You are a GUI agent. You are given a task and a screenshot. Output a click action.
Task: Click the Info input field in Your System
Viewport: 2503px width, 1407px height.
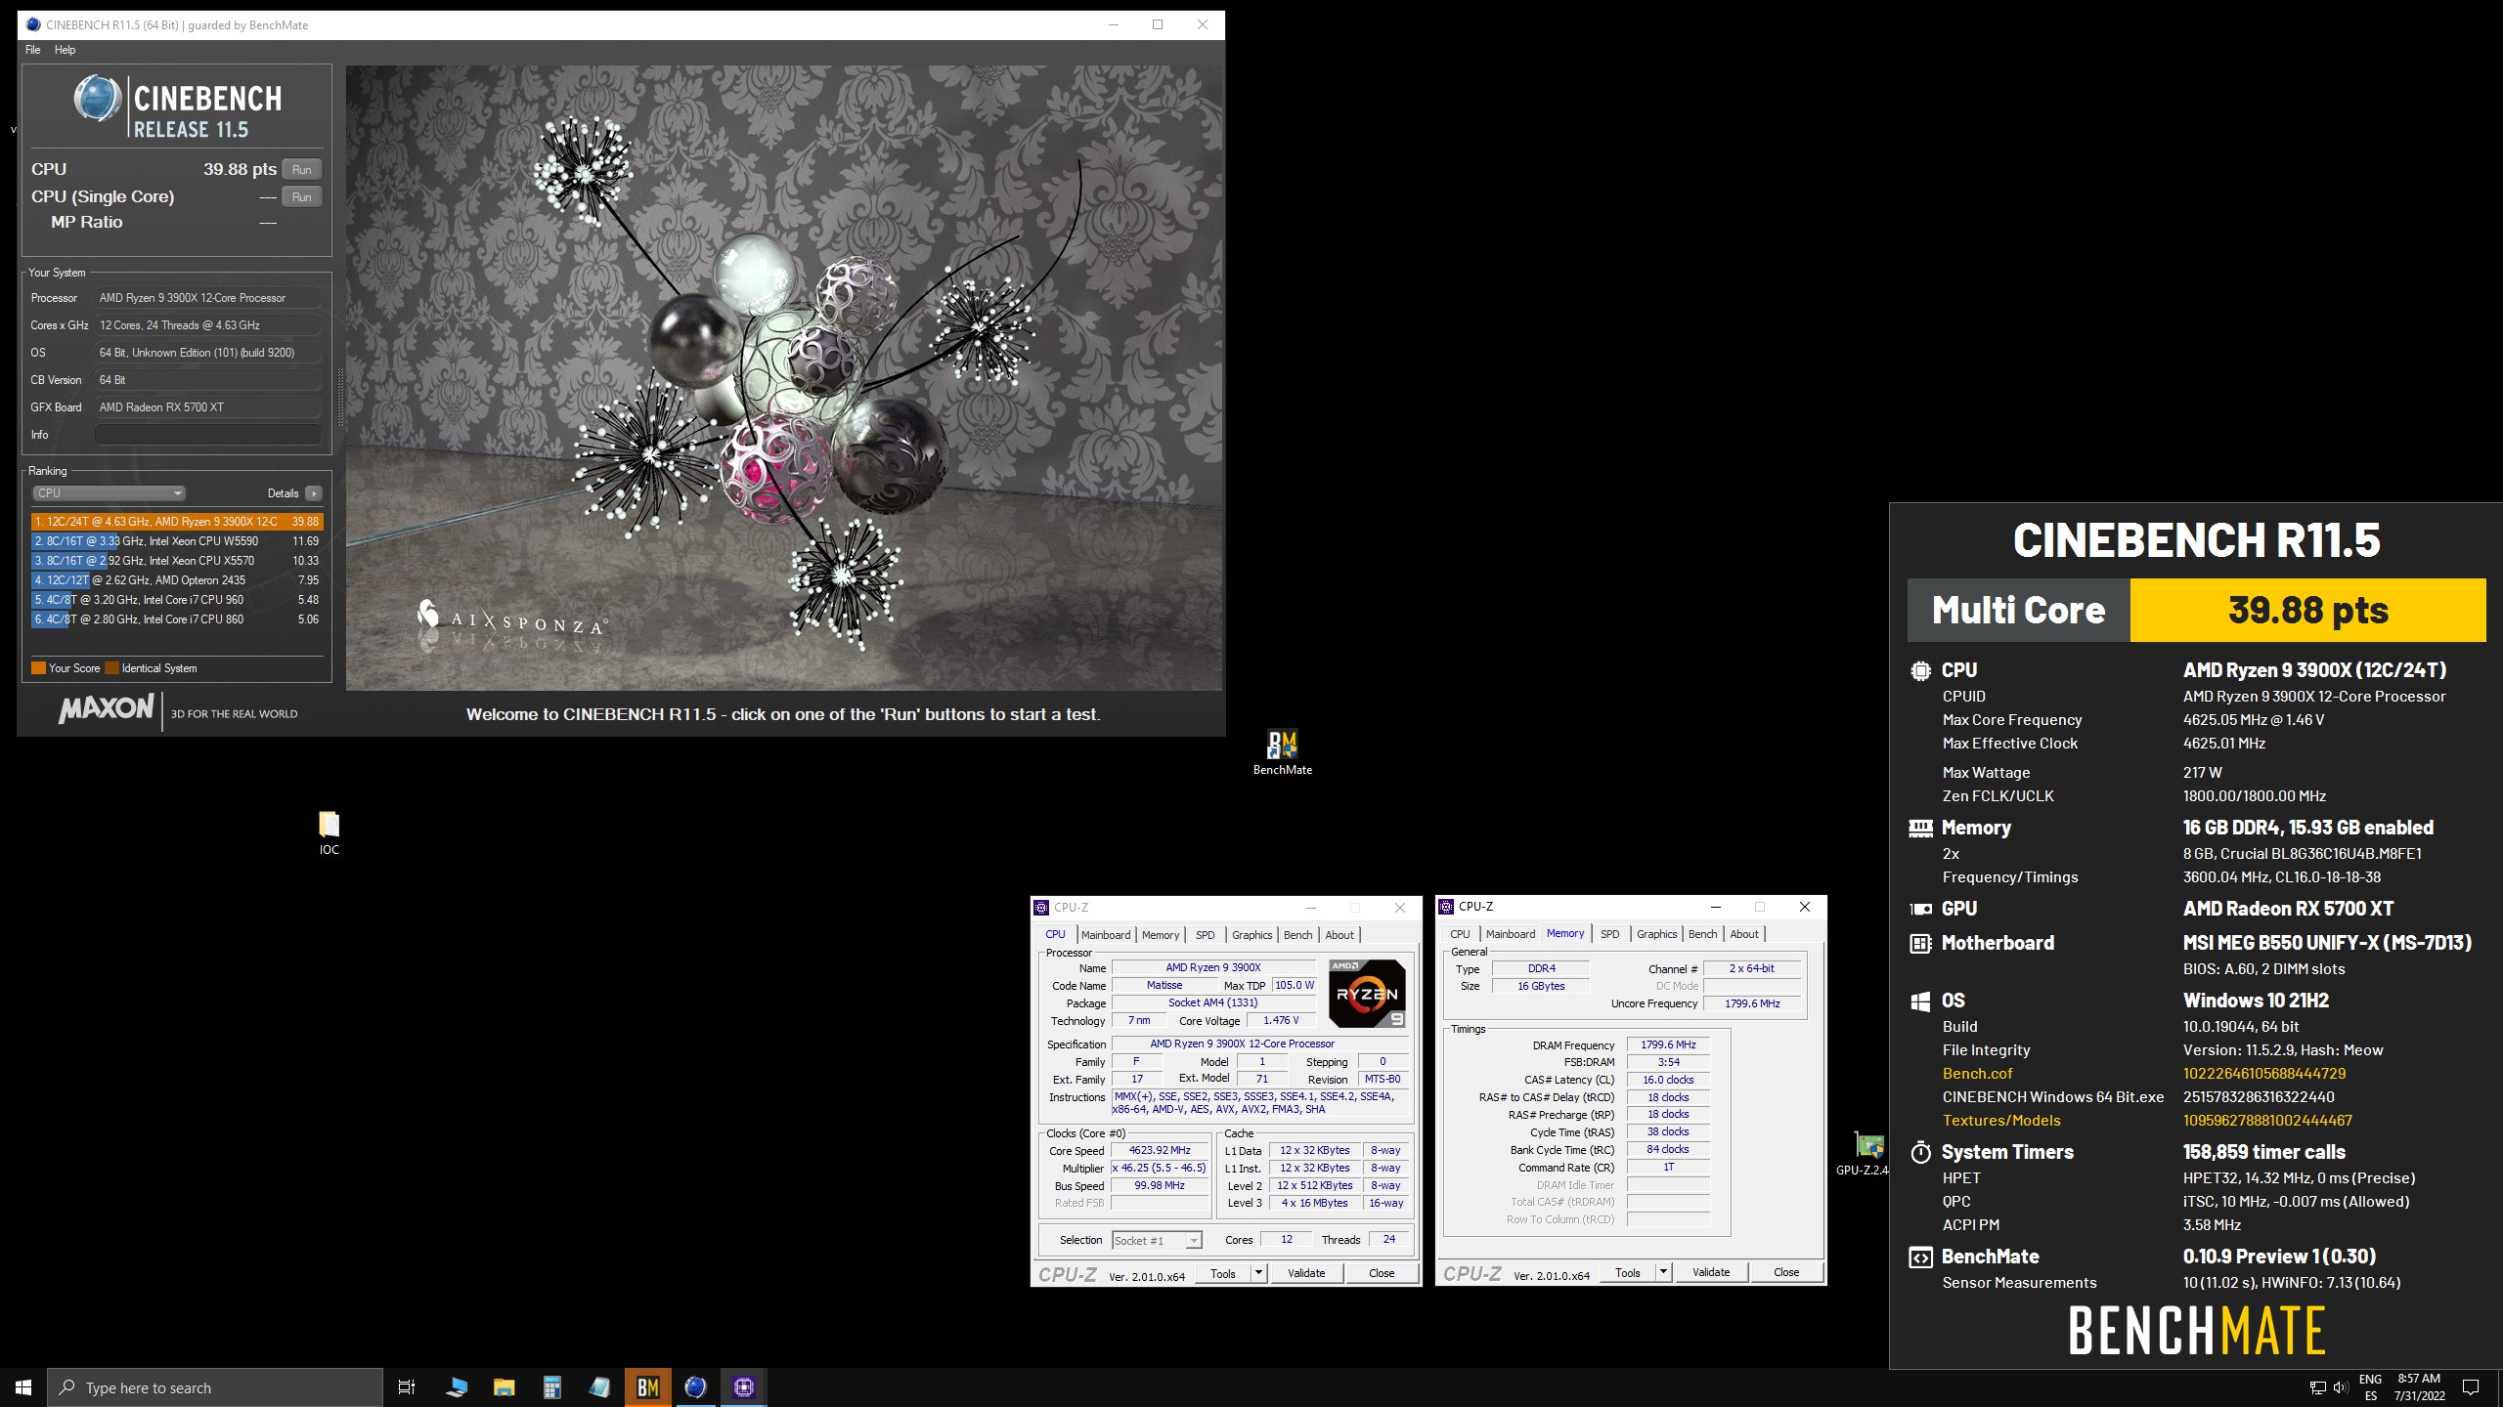208,435
